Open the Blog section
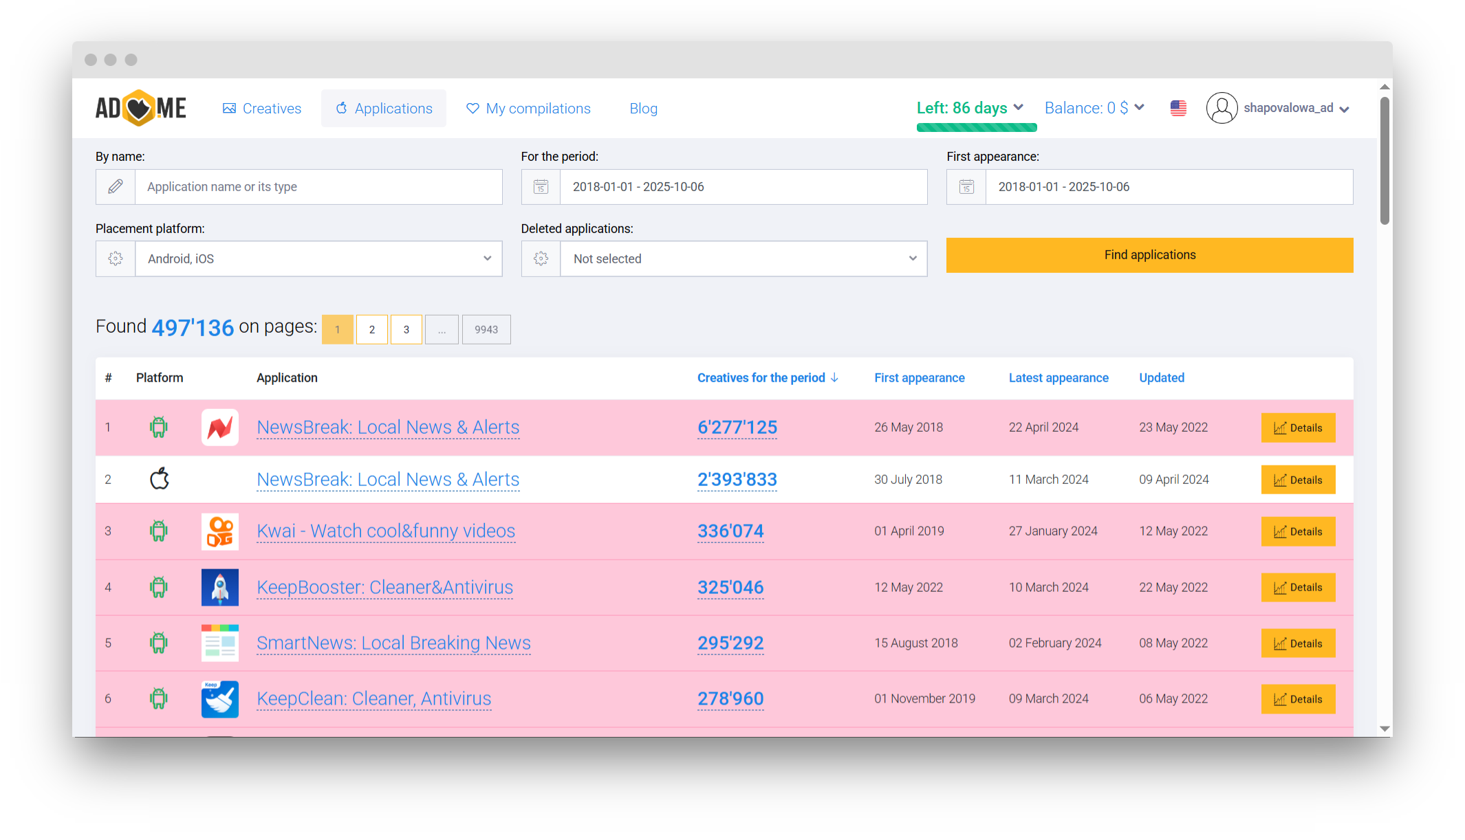The width and height of the screenshot is (1465, 840). (643, 108)
